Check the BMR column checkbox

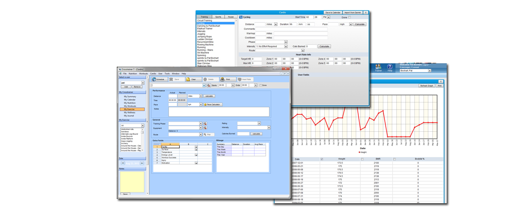point(362,159)
